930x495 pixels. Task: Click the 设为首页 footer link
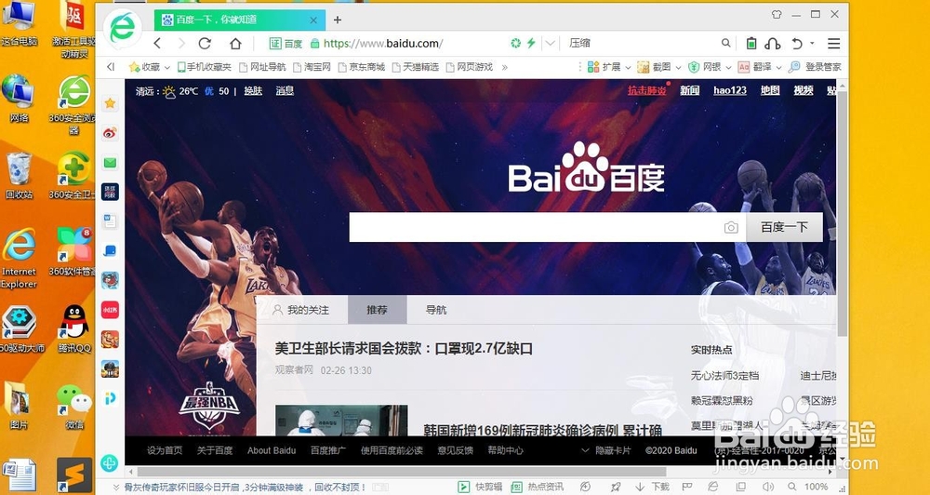coord(165,450)
